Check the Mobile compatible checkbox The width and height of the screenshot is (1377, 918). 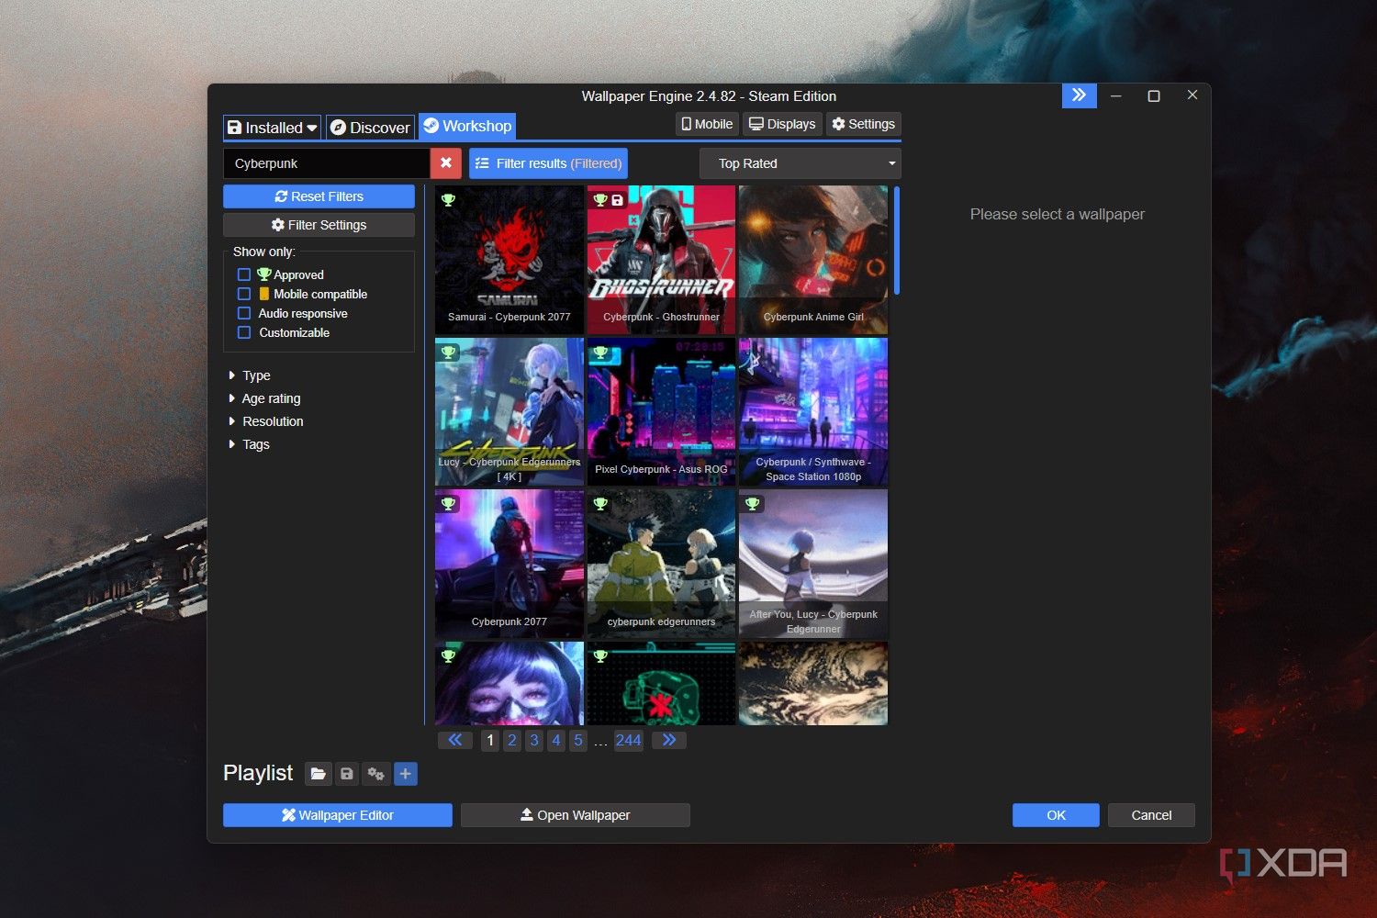pyautogui.click(x=244, y=294)
